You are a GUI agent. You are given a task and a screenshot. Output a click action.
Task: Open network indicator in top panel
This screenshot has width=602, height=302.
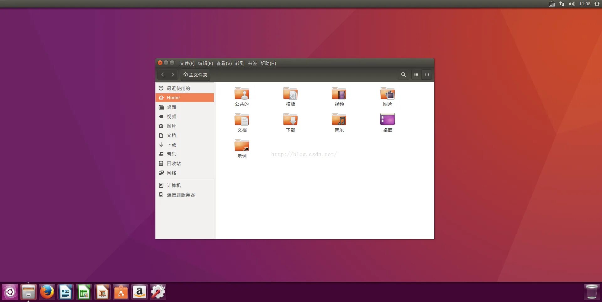click(x=562, y=4)
